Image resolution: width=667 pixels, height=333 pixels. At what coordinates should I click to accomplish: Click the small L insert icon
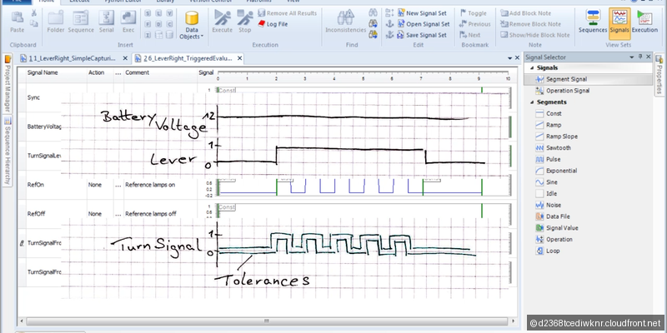[158, 13]
